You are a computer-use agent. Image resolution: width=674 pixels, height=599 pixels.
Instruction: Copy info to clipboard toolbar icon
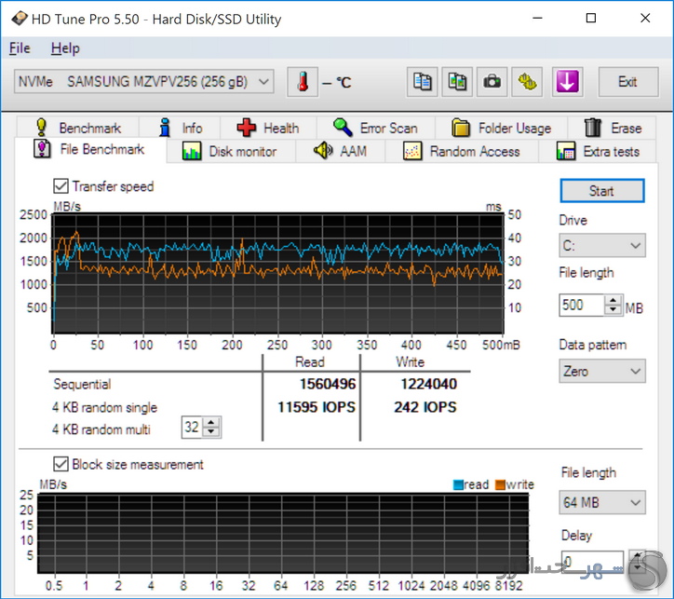[x=422, y=82]
